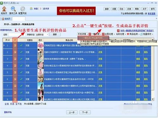Click the unread messages envelope icon

(x=31, y=9)
